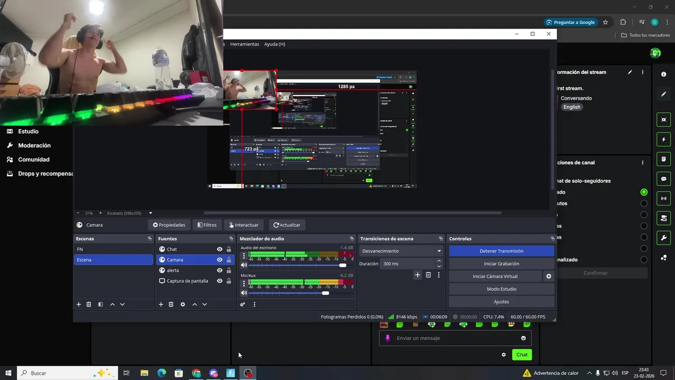The image size is (675, 380).
Task: Open advanced audio properties gears in Mezclador de audio
Action: [243, 305]
